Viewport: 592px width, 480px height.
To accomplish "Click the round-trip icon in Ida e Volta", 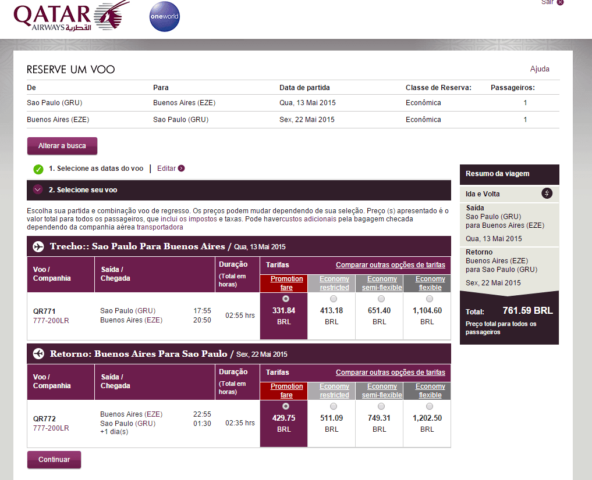I will coord(547,194).
